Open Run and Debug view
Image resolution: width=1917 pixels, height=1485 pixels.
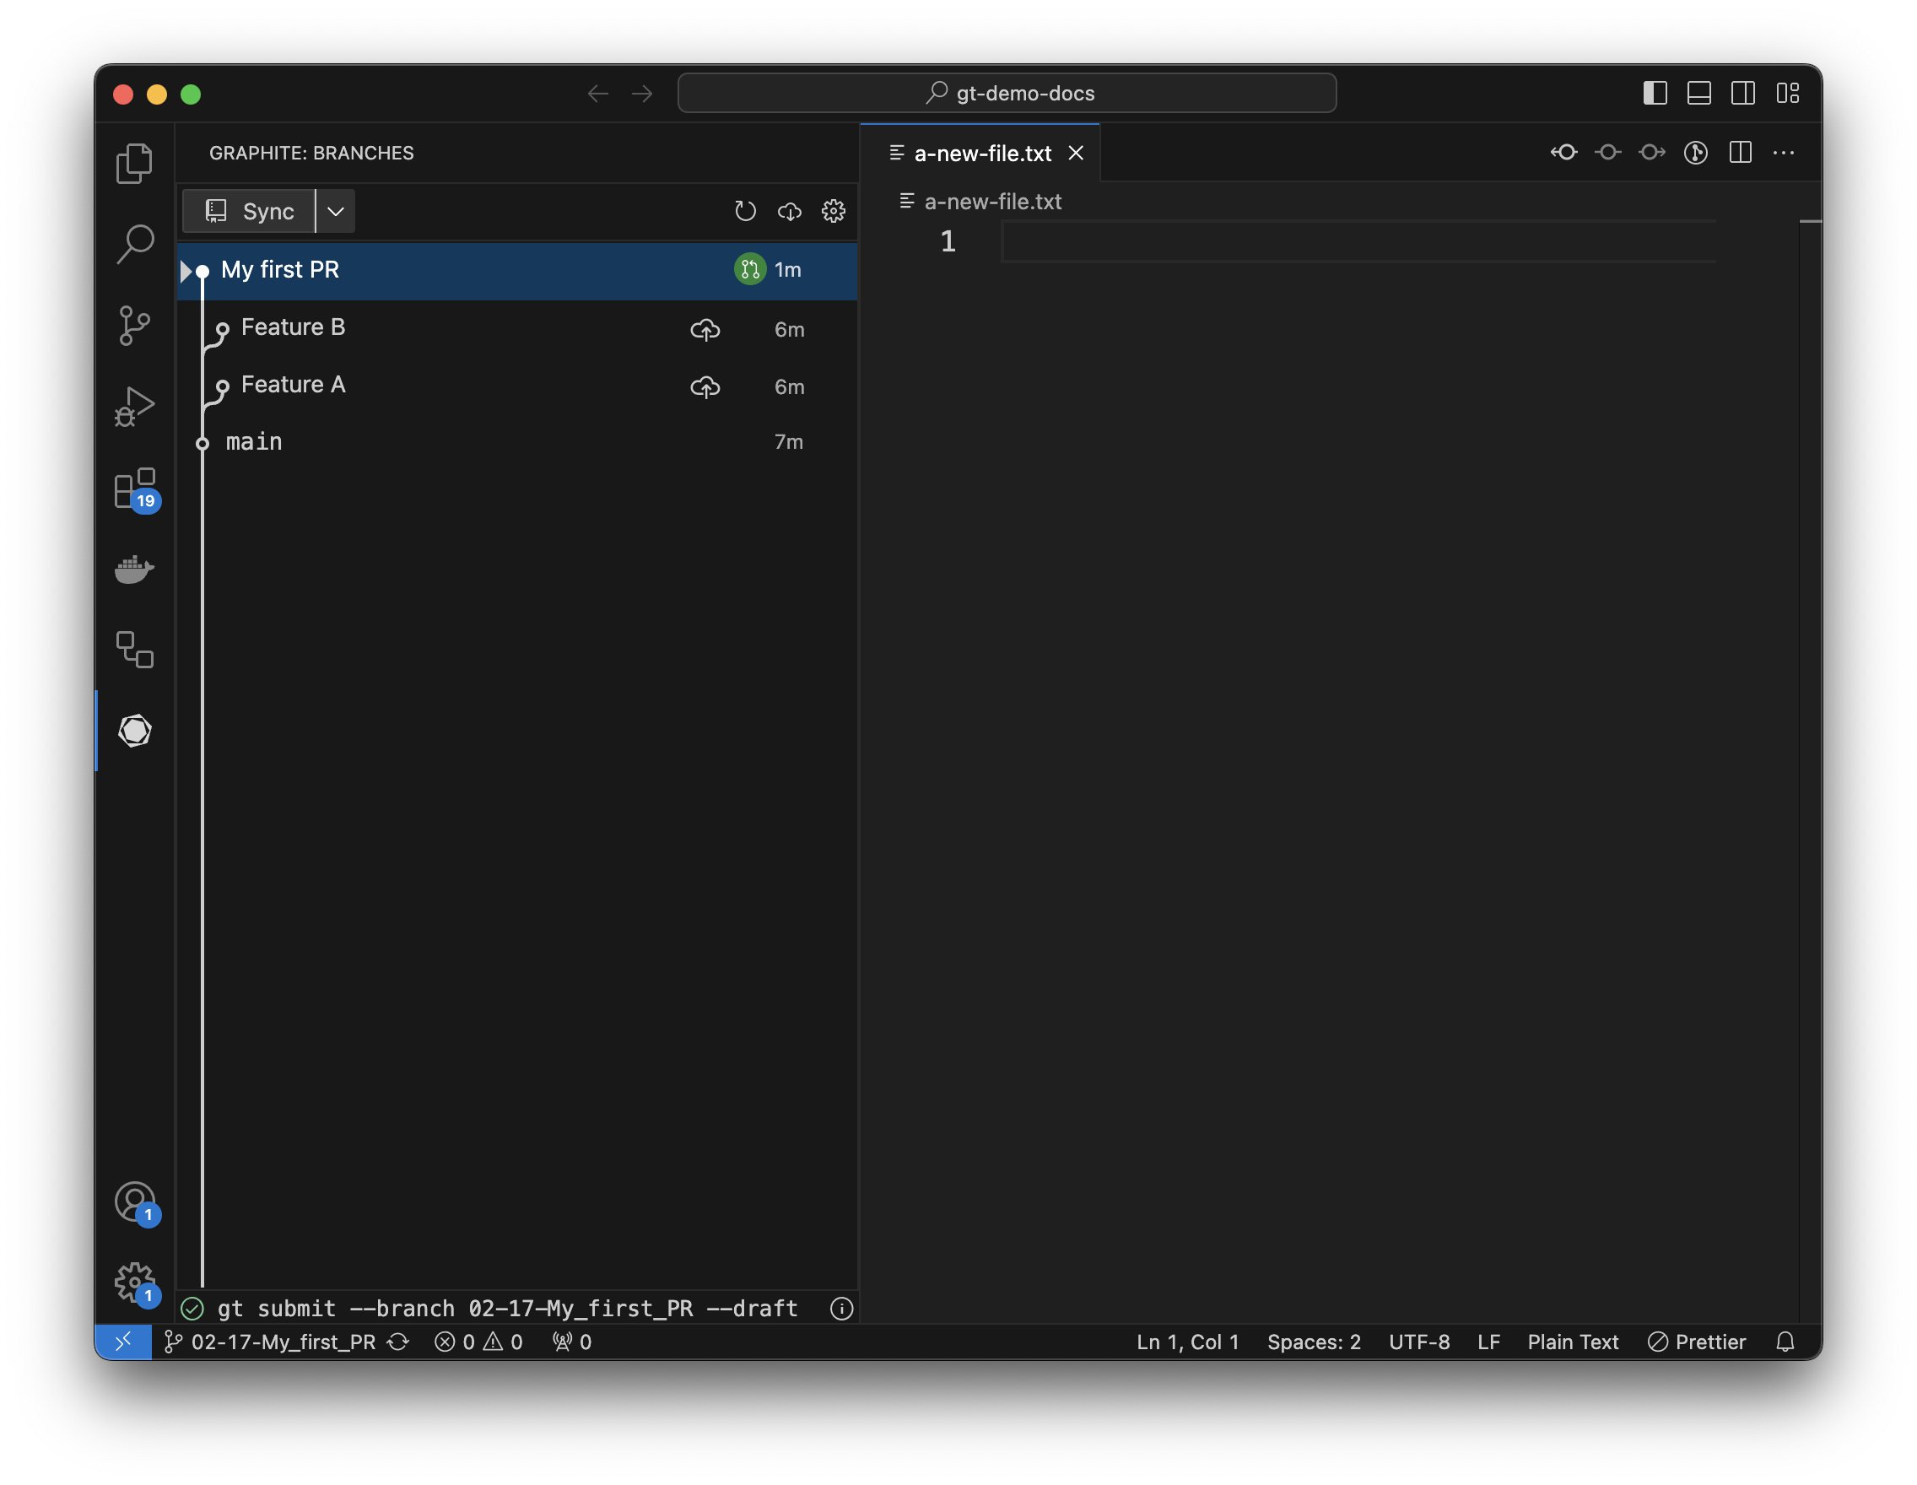pos(134,407)
